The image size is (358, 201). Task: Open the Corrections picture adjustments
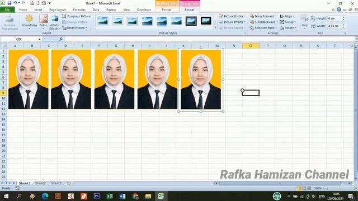[29, 22]
